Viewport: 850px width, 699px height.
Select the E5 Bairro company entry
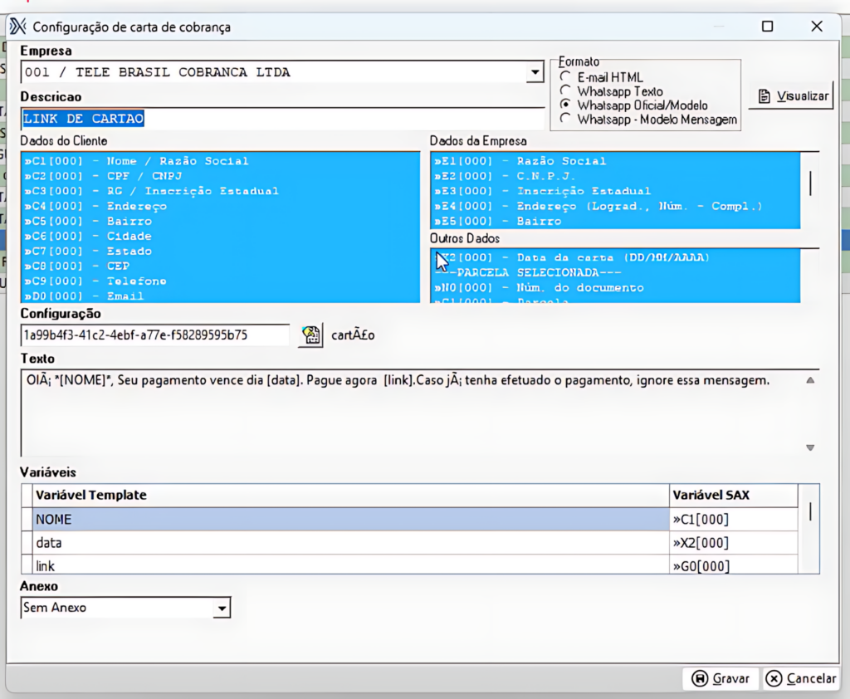coord(615,222)
